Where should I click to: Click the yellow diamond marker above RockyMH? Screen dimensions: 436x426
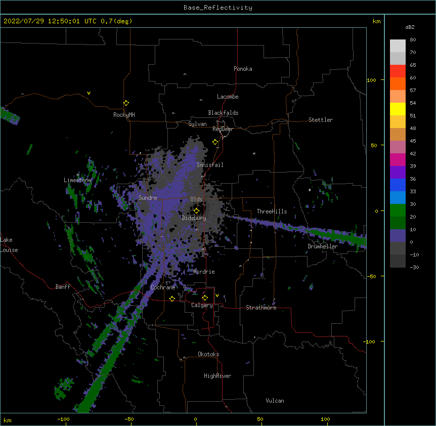tap(126, 103)
